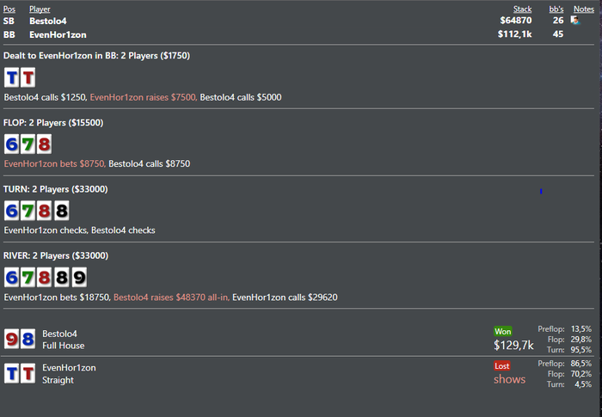Click the Player column header
The image size is (602, 417).
[x=40, y=9]
